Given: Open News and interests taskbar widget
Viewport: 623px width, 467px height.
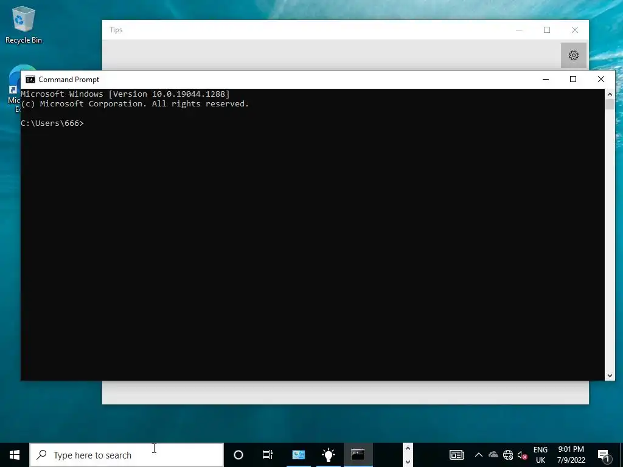Looking at the screenshot, I should click(x=456, y=455).
